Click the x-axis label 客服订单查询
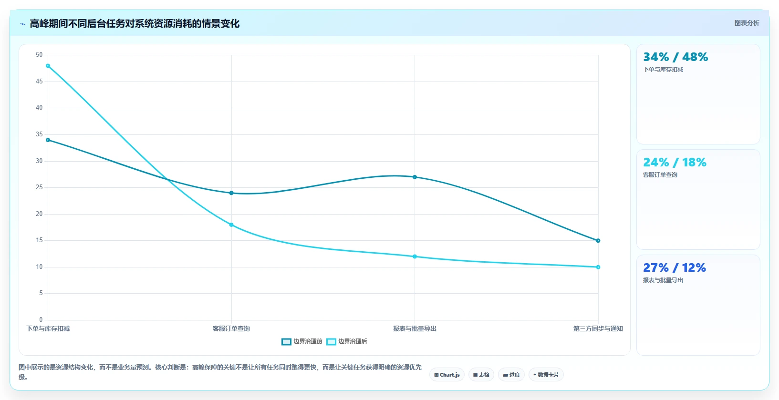779x400 pixels. [231, 328]
